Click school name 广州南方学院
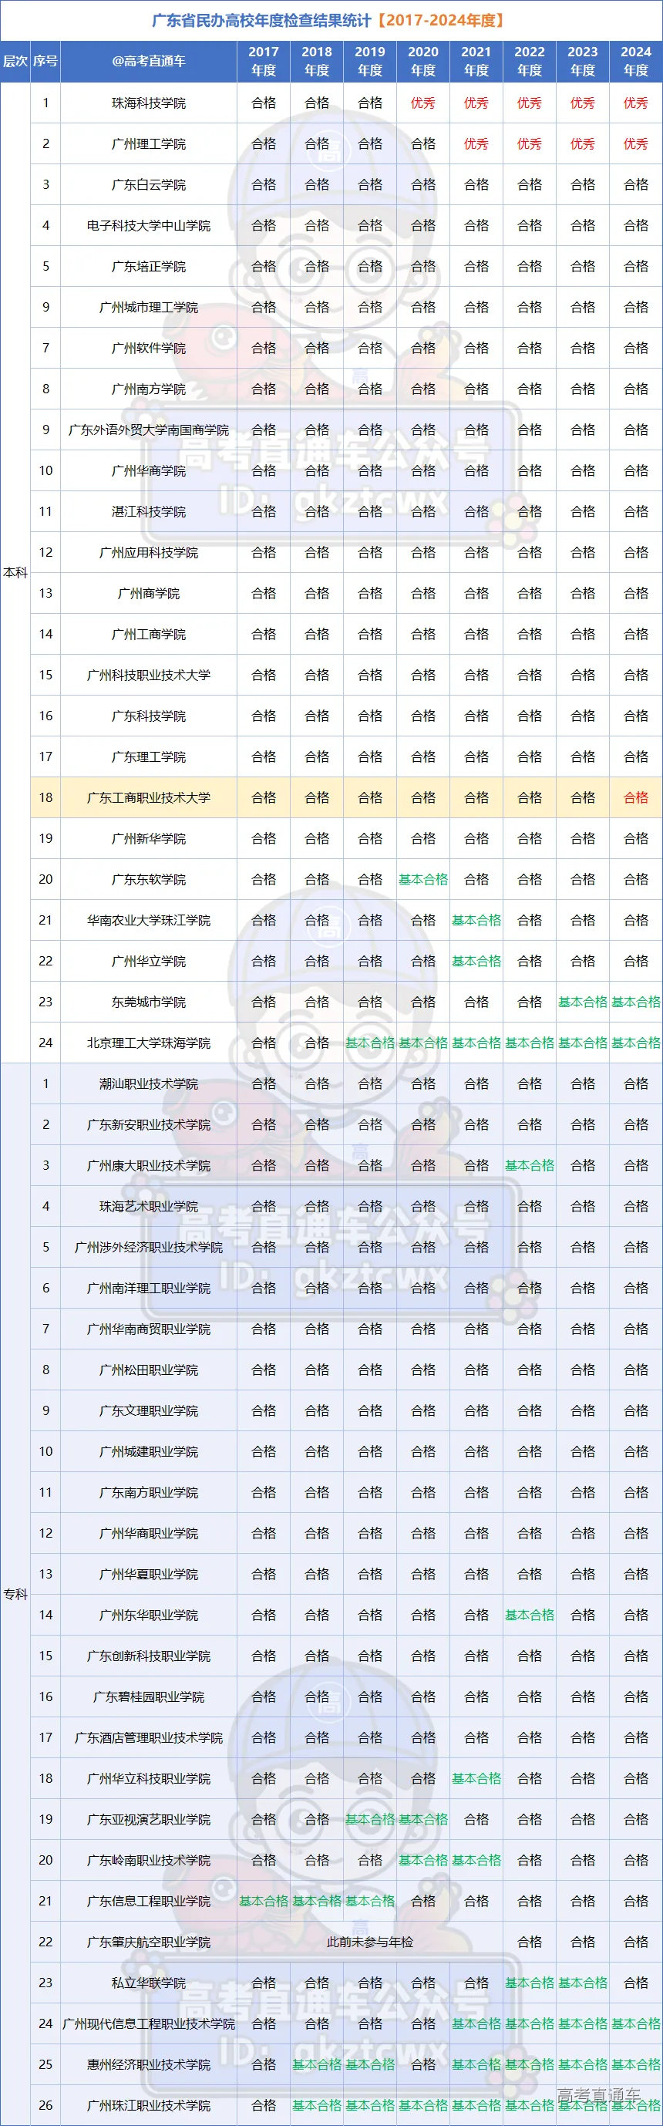663x2126 pixels. click(x=149, y=389)
